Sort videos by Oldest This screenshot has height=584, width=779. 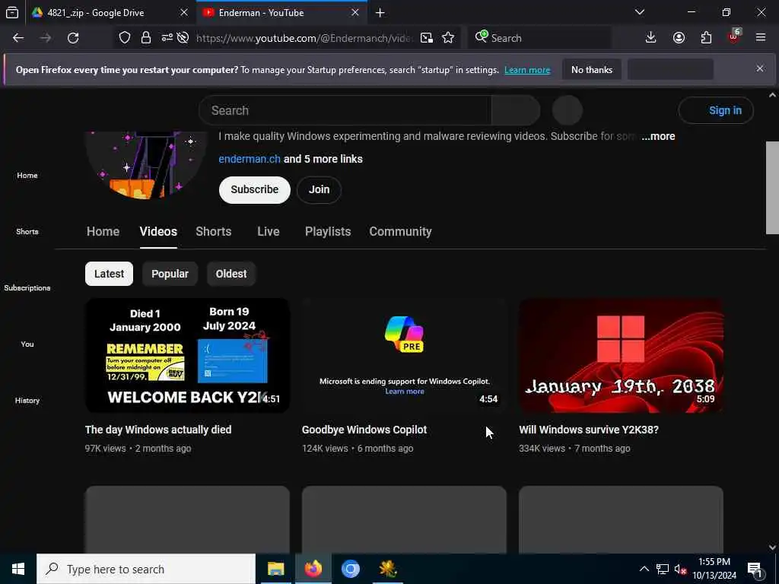(231, 274)
